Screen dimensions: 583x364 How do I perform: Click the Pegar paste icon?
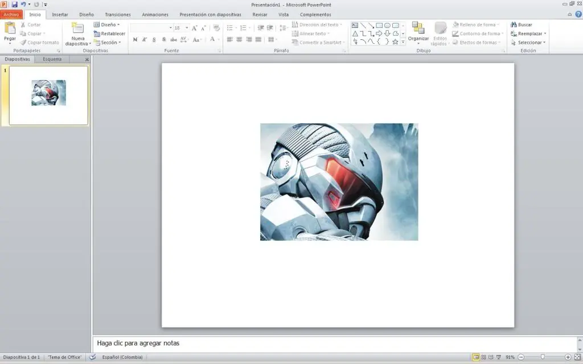pyautogui.click(x=10, y=28)
